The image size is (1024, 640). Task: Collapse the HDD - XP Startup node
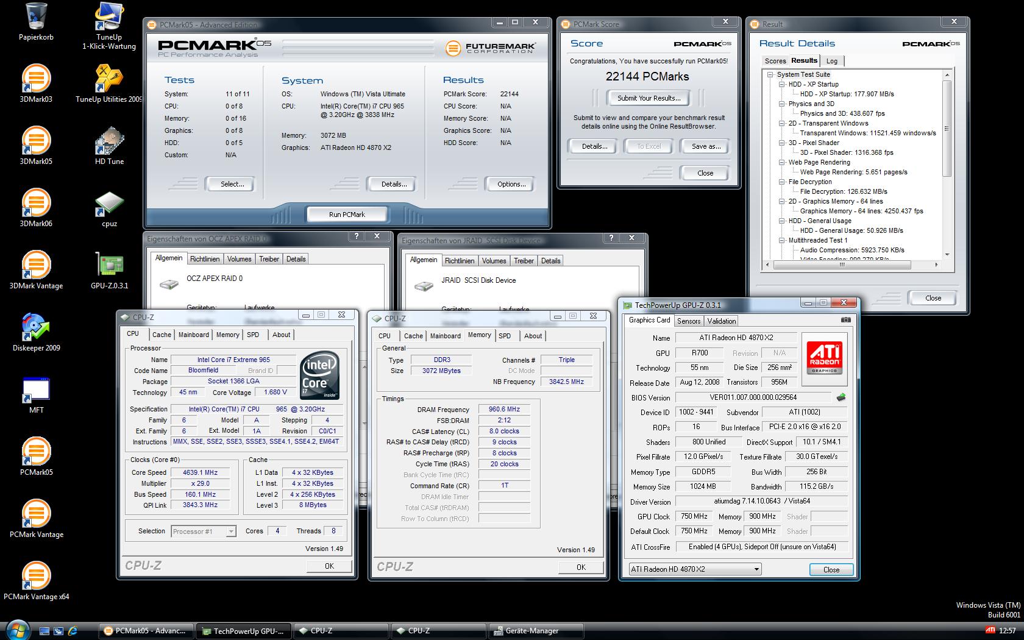(782, 84)
